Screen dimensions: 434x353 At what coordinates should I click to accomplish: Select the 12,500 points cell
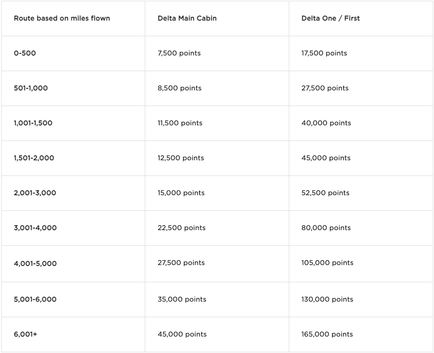181,158
